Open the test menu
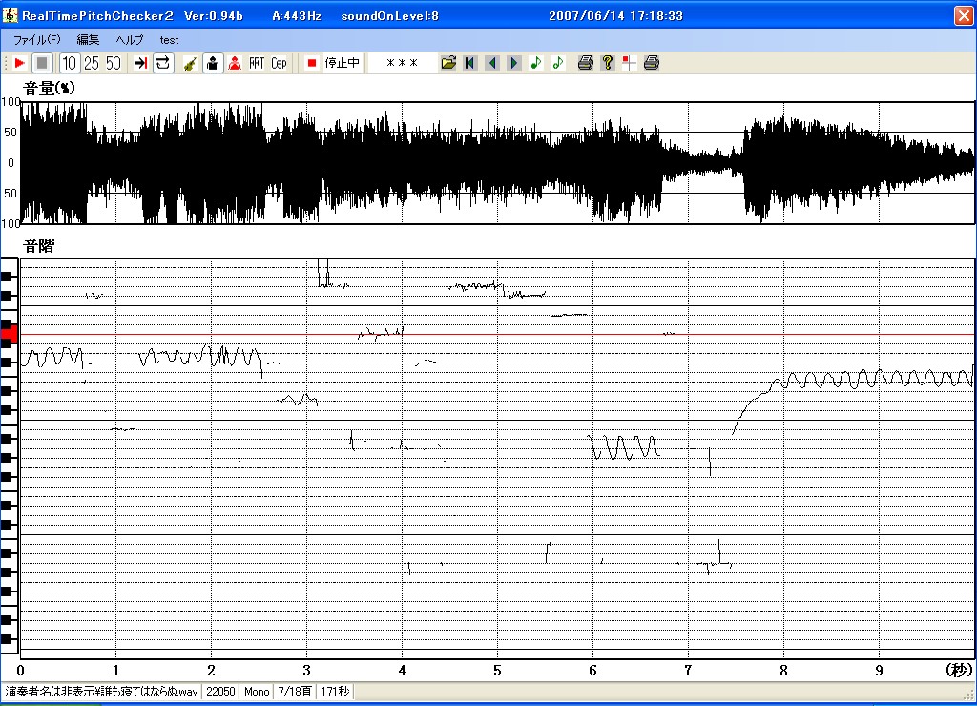The image size is (977, 706). [169, 40]
